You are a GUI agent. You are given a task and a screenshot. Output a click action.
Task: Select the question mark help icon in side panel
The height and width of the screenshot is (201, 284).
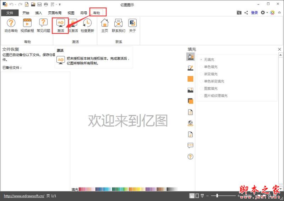point(190,156)
